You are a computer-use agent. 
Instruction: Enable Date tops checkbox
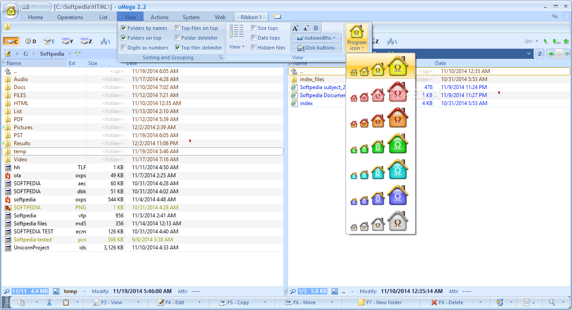click(x=254, y=38)
